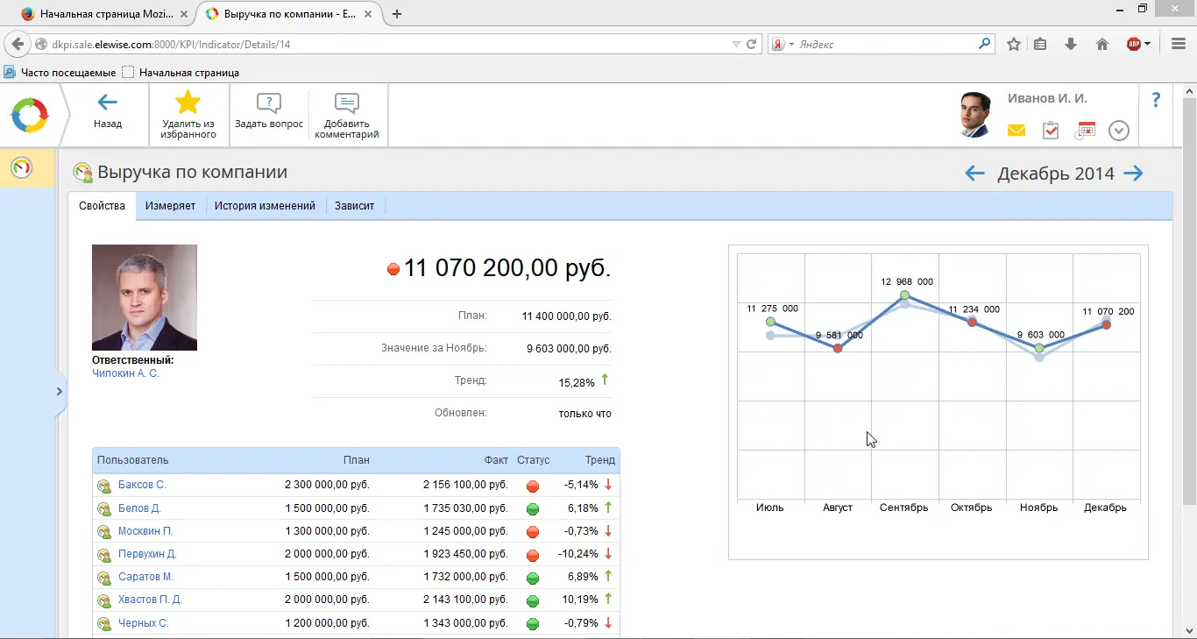Image resolution: width=1197 pixels, height=639 pixels.
Task: Click indicator icon beside Белов Д.
Action: 104,509
